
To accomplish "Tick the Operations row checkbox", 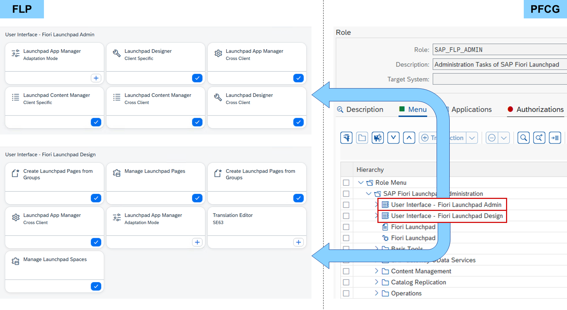I will pos(346,293).
